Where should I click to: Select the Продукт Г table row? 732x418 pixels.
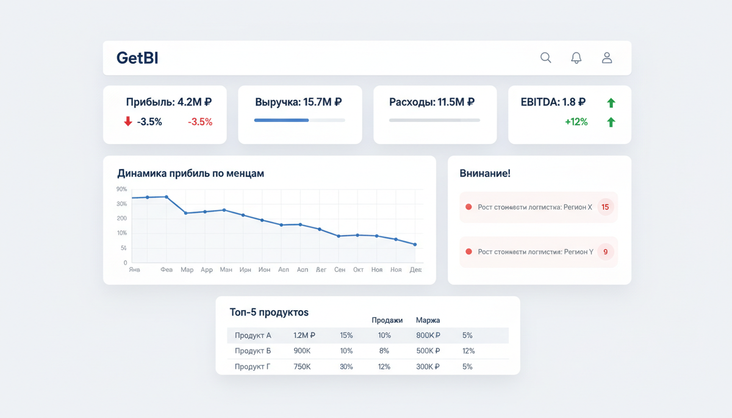(368, 367)
